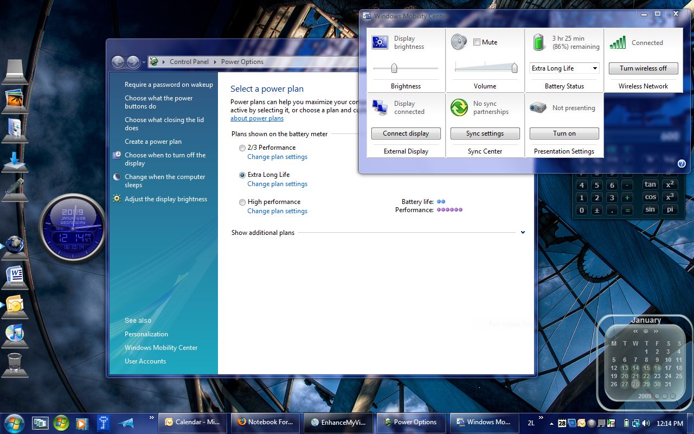Open the Battery Status plan dropdown
The image size is (694, 434).
click(564, 68)
